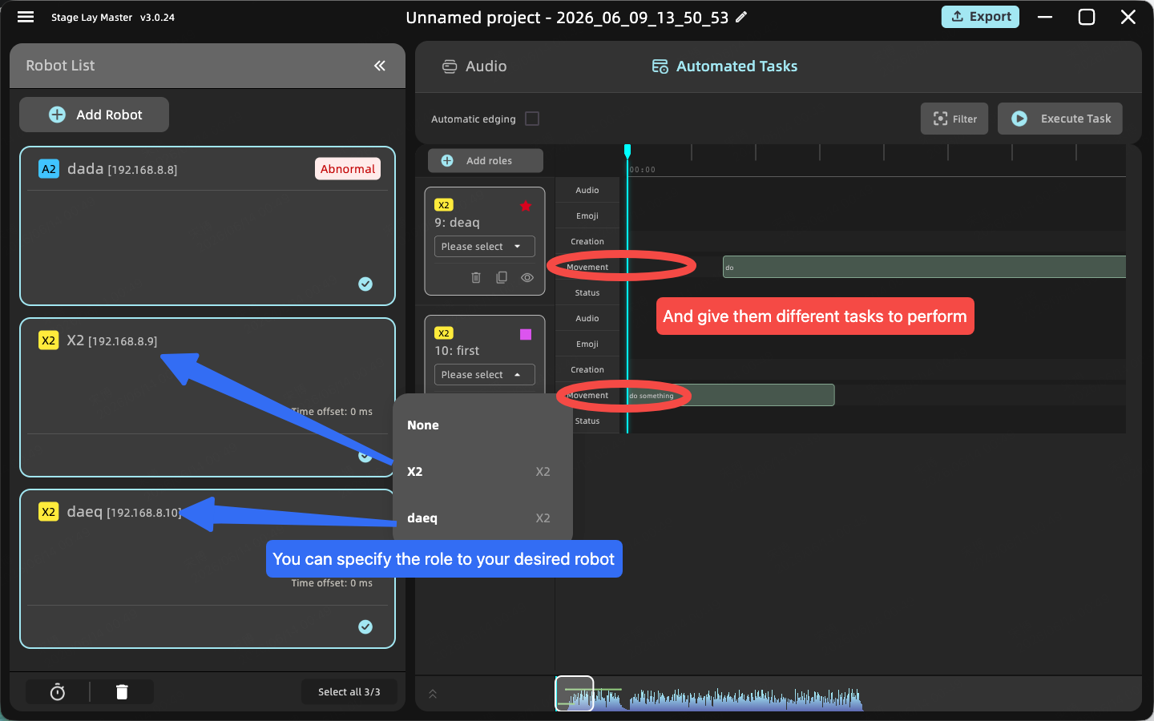1154x721 pixels.
Task: Add roles to the task list
Action: [x=486, y=160]
